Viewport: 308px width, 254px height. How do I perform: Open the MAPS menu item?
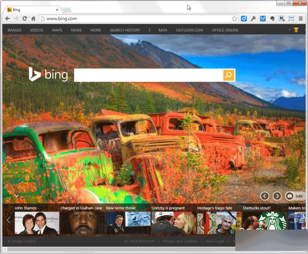tap(57, 30)
